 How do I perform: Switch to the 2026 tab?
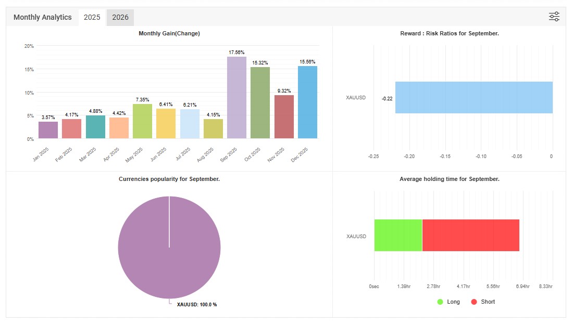[x=120, y=17]
